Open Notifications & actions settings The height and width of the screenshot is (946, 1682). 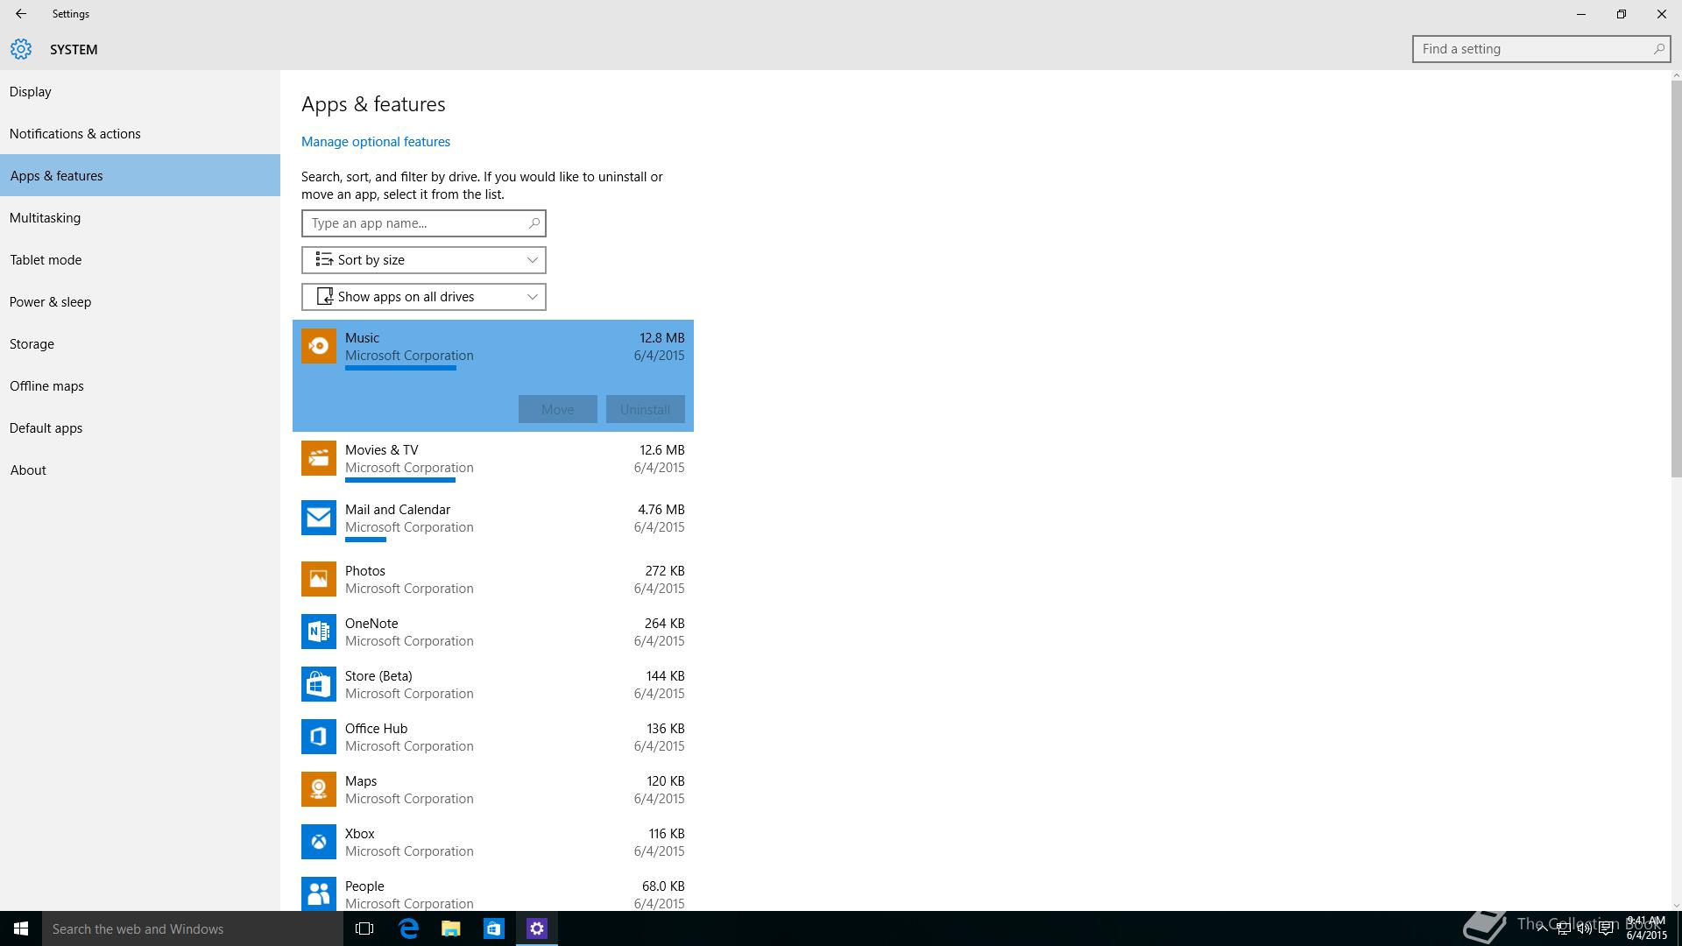click(140, 133)
